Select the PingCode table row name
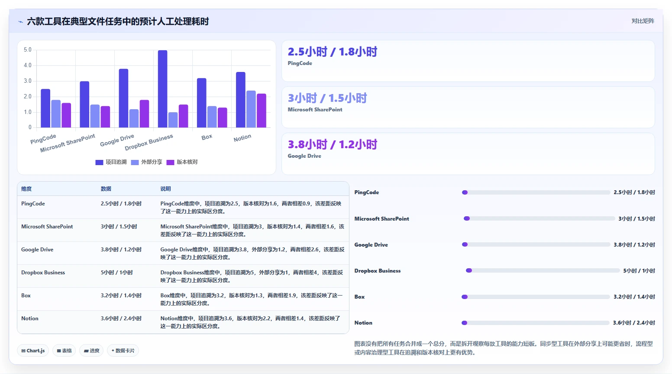Image resolution: width=672 pixels, height=374 pixels. click(33, 204)
